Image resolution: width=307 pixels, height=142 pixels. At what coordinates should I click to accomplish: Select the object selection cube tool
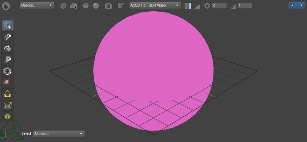[x=8, y=25]
